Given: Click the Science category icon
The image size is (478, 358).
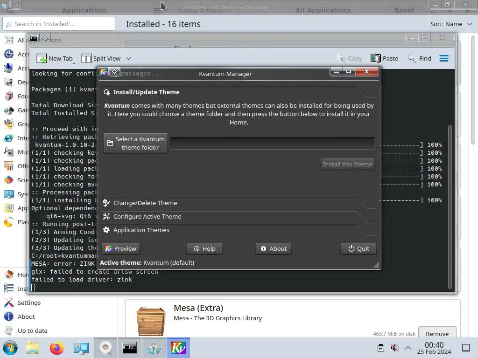Looking at the screenshot, I should tap(9, 180).
